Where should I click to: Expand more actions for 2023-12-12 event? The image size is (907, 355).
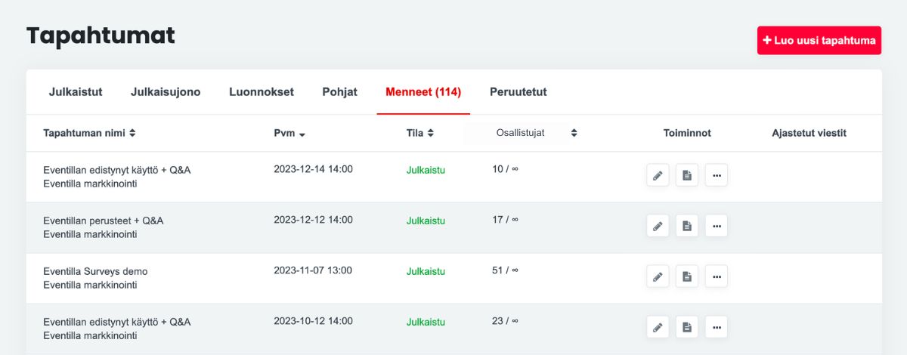click(x=717, y=226)
